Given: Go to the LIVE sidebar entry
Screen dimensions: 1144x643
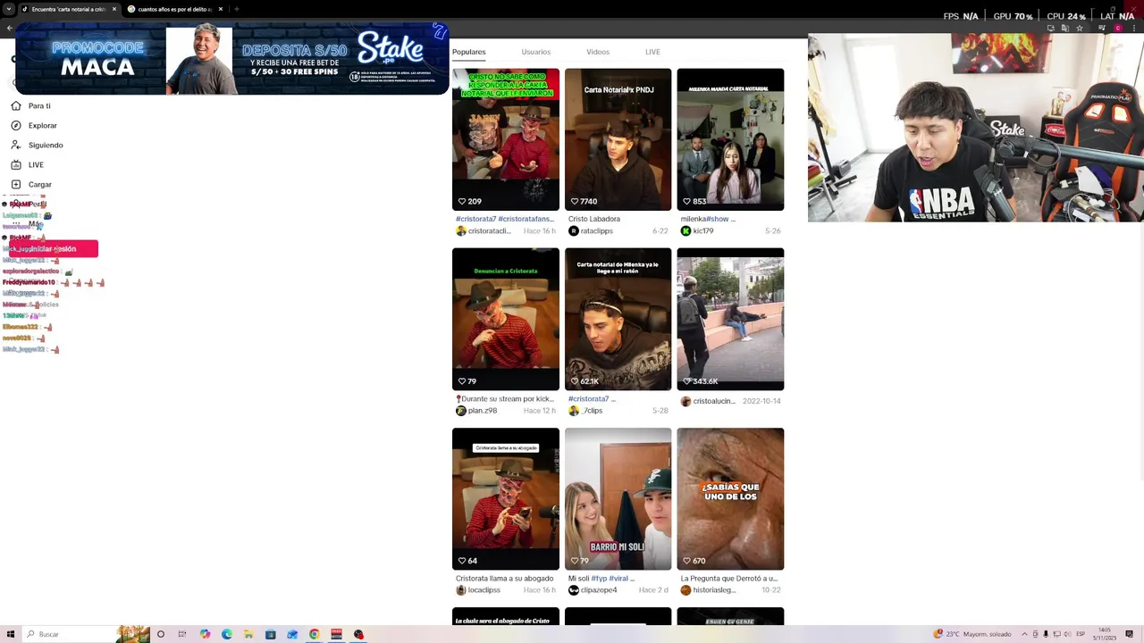Looking at the screenshot, I should [28, 165].
